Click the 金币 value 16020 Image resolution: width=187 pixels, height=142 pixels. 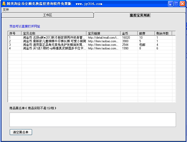(126, 38)
